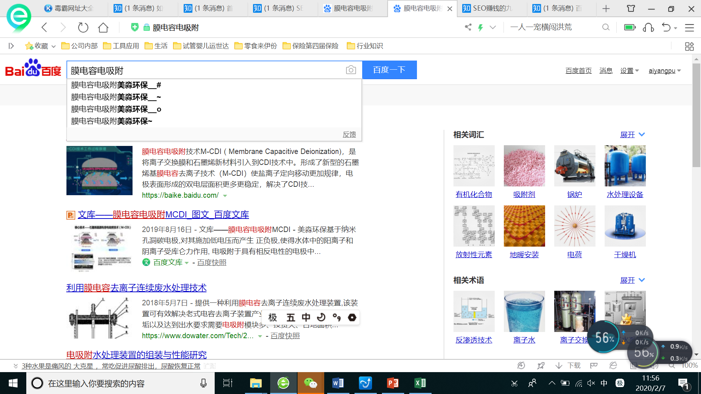The height and width of the screenshot is (394, 701).
Task: Go back with the browser back arrow
Action: [x=45, y=27]
